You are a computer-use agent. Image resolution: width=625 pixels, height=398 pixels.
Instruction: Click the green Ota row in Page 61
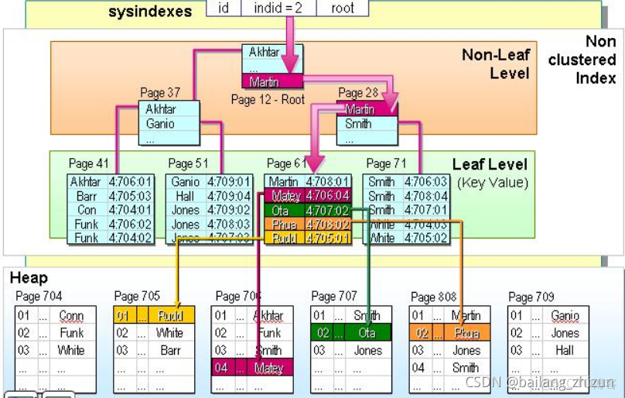coord(308,210)
